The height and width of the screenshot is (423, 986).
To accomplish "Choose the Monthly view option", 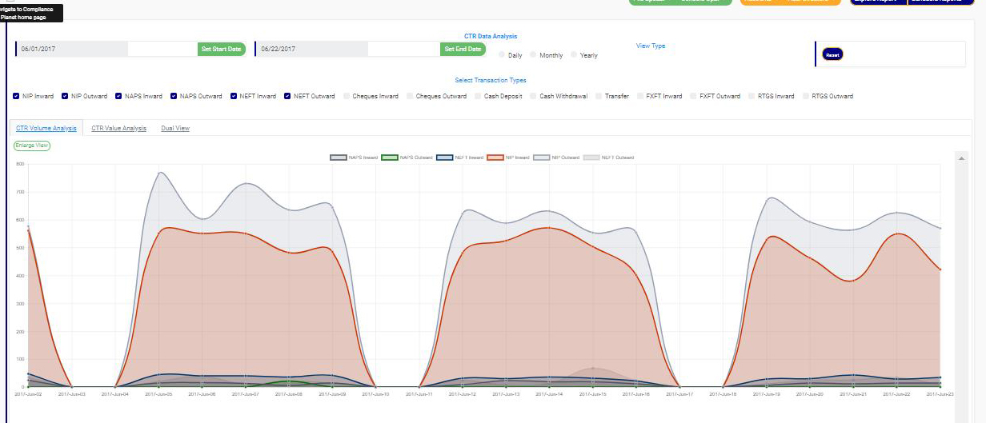I will (533, 55).
